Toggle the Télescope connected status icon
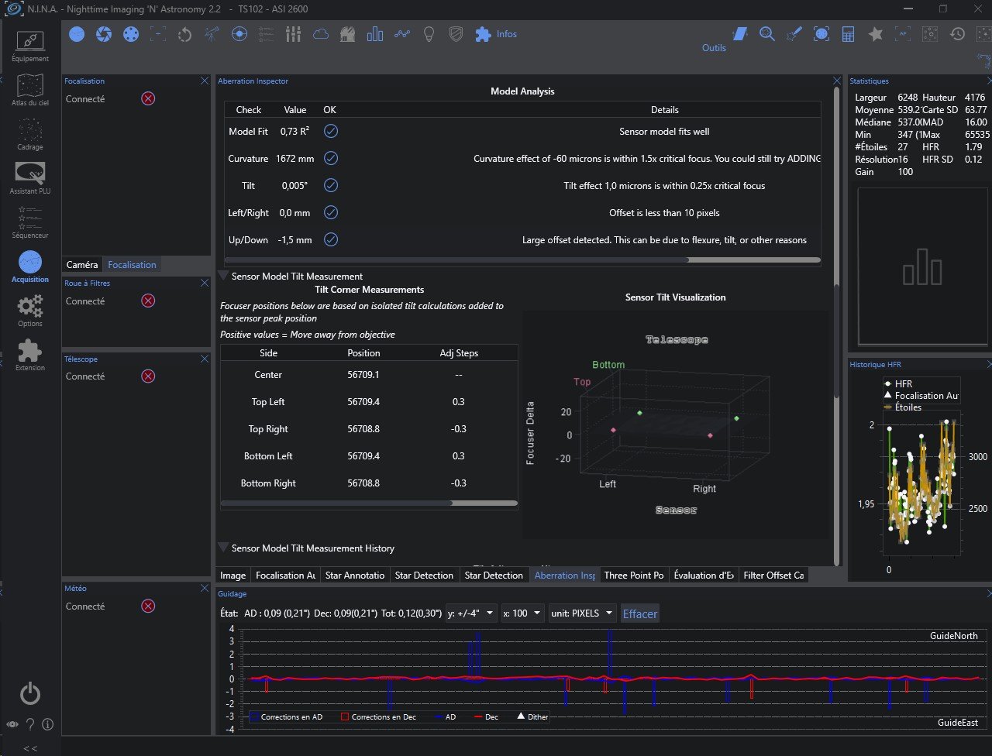Image resolution: width=992 pixels, height=756 pixels. click(148, 376)
